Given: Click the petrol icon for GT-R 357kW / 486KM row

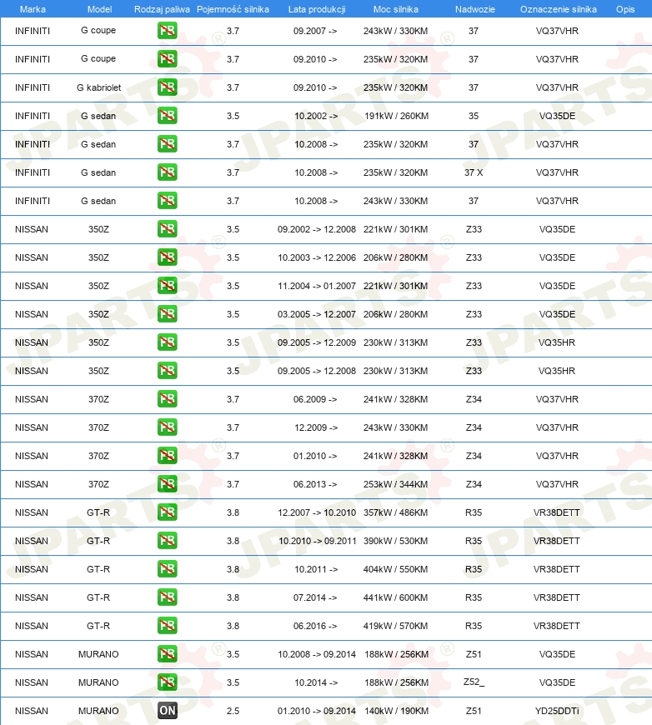Looking at the screenshot, I should coord(167,512).
